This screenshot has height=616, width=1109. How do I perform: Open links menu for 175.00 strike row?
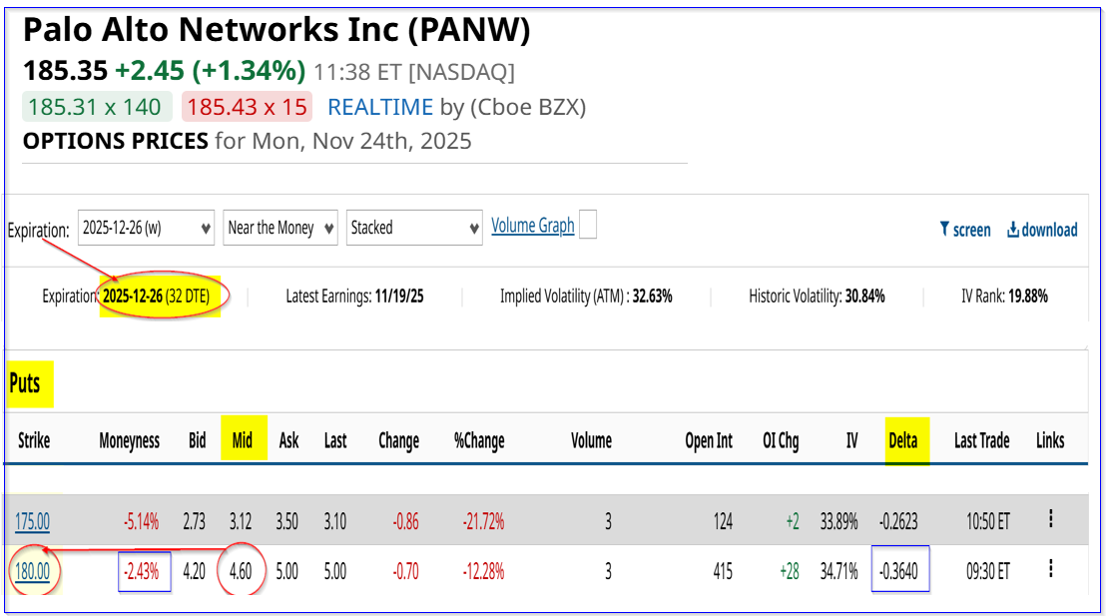[x=1050, y=518]
